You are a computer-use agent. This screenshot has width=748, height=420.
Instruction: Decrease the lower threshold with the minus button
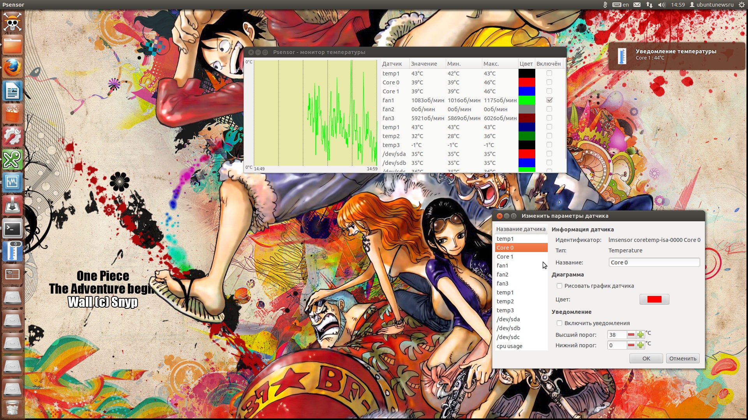[x=631, y=345]
